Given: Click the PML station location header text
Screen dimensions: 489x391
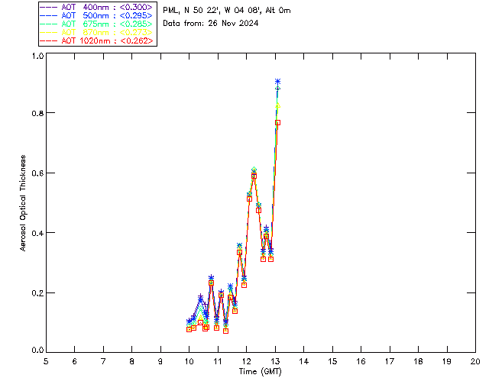Looking at the screenshot, I should pos(227,10).
